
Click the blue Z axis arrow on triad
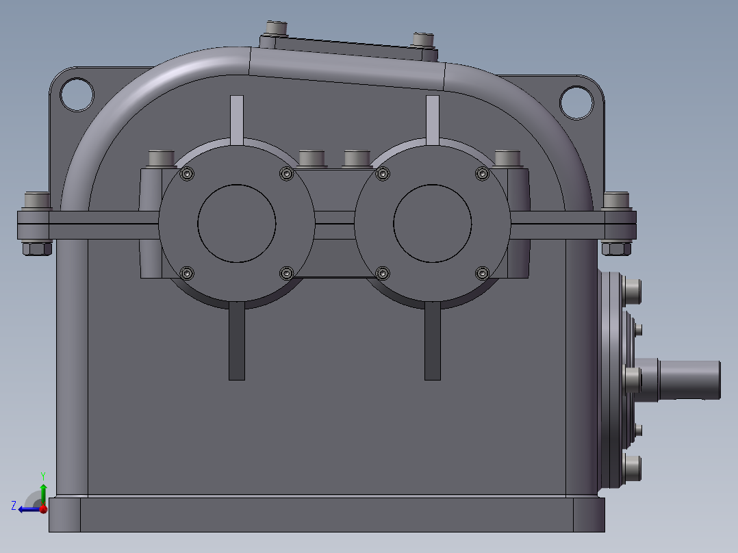26,509
